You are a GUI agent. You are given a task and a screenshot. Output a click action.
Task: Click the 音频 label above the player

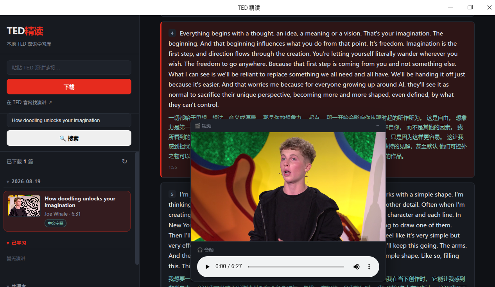click(206, 250)
